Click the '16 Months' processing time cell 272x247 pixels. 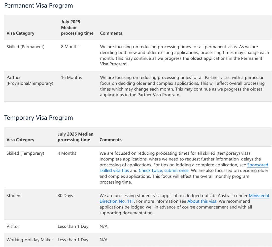(71, 77)
